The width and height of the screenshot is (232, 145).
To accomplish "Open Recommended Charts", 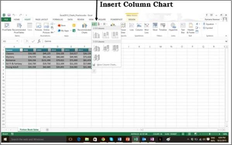I will click(84, 28).
